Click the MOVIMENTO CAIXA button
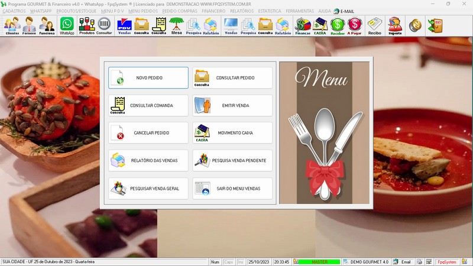This screenshot has width=473, height=266. tap(232, 132)
